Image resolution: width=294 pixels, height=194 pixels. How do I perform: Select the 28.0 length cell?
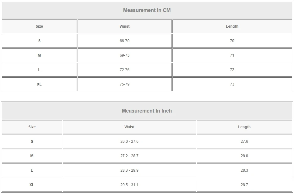(x=244, y=156)
